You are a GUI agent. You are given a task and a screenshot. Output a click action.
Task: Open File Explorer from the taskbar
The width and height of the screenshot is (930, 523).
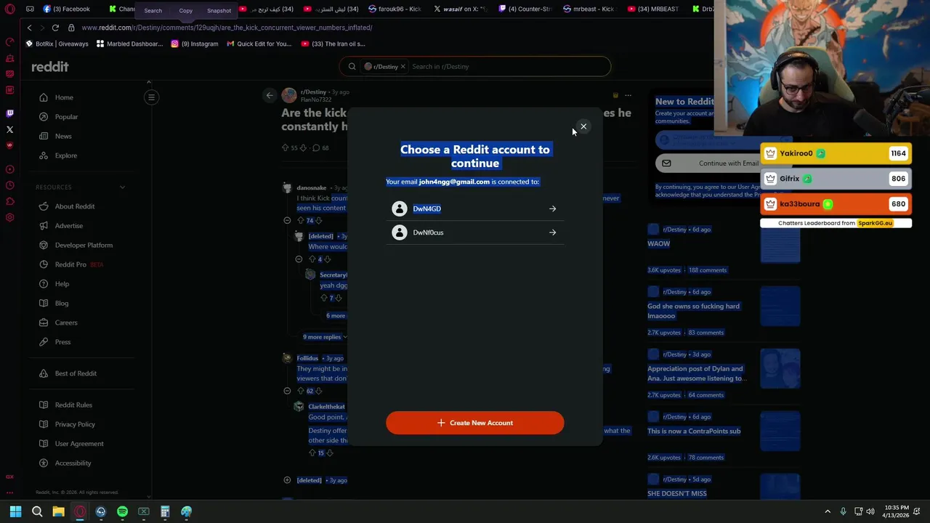[x=58, y=511]
